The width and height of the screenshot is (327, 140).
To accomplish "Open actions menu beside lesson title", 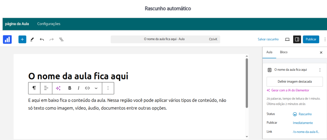I will 320,70.
